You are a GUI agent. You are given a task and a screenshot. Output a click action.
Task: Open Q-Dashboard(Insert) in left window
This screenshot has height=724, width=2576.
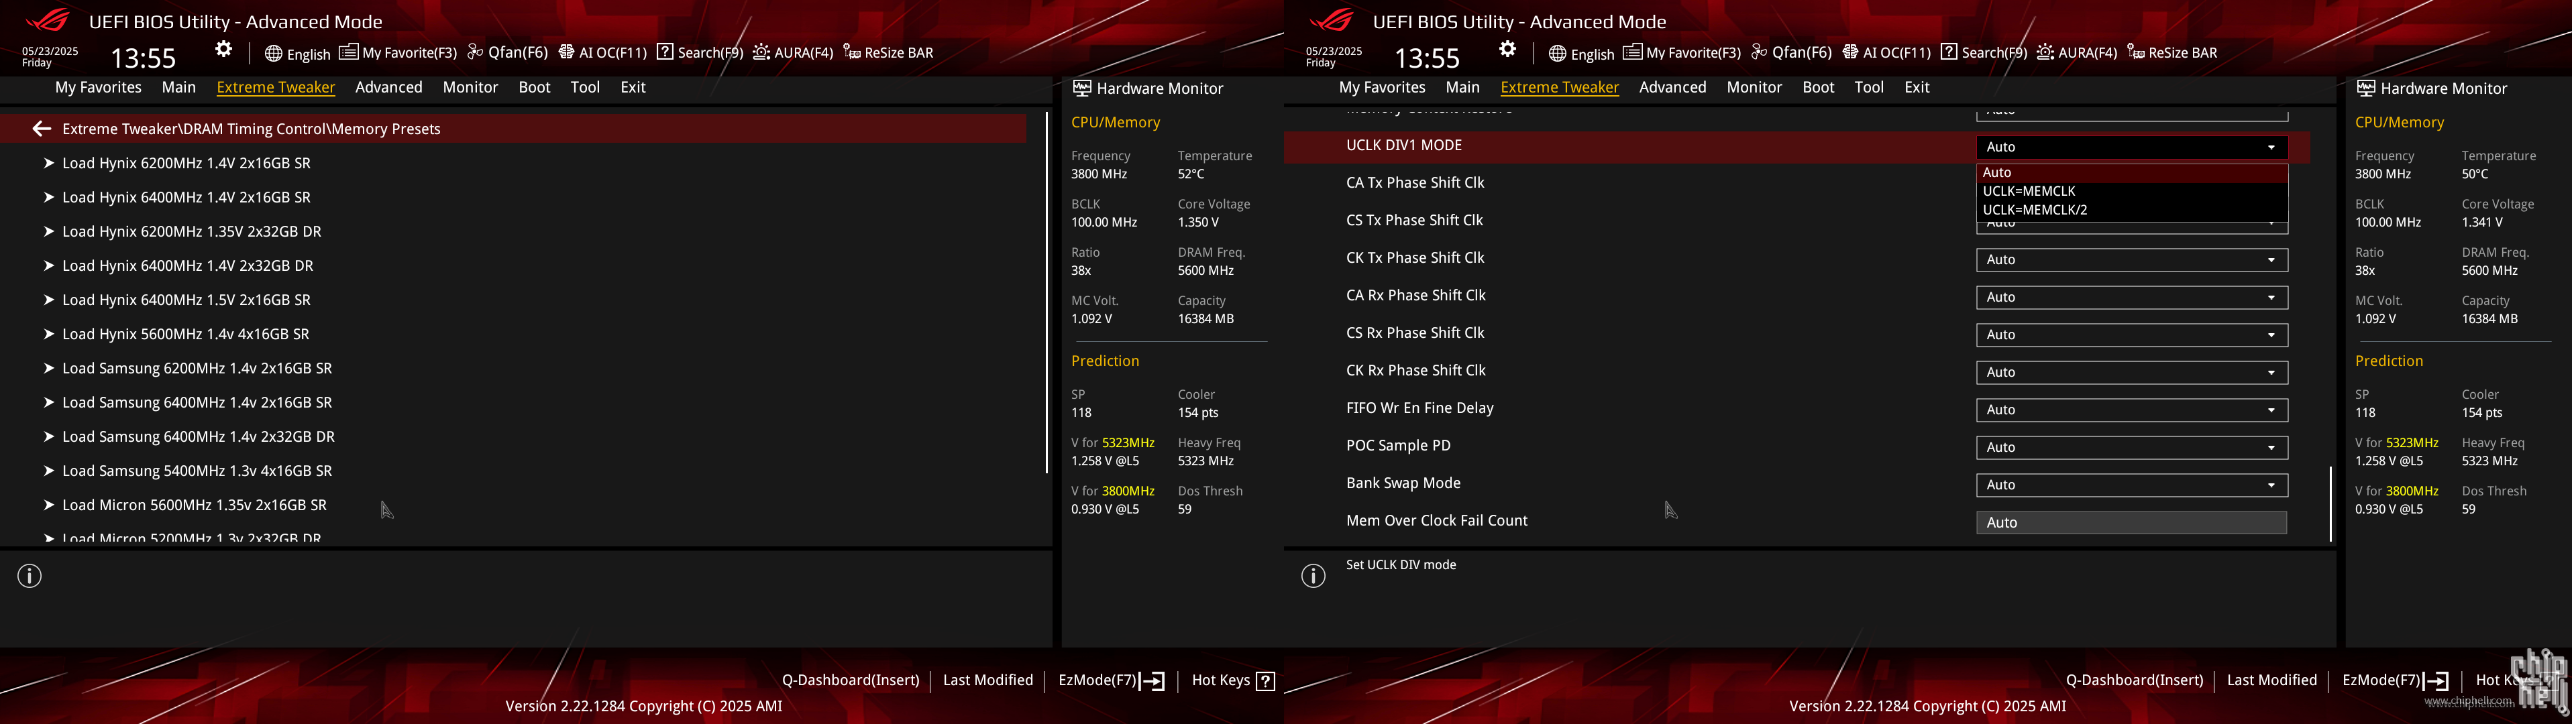[850, 680]
